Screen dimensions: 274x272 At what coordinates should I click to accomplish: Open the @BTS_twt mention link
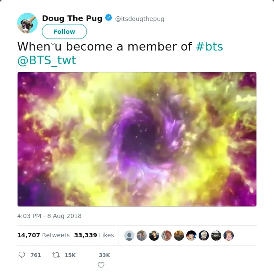47,60
